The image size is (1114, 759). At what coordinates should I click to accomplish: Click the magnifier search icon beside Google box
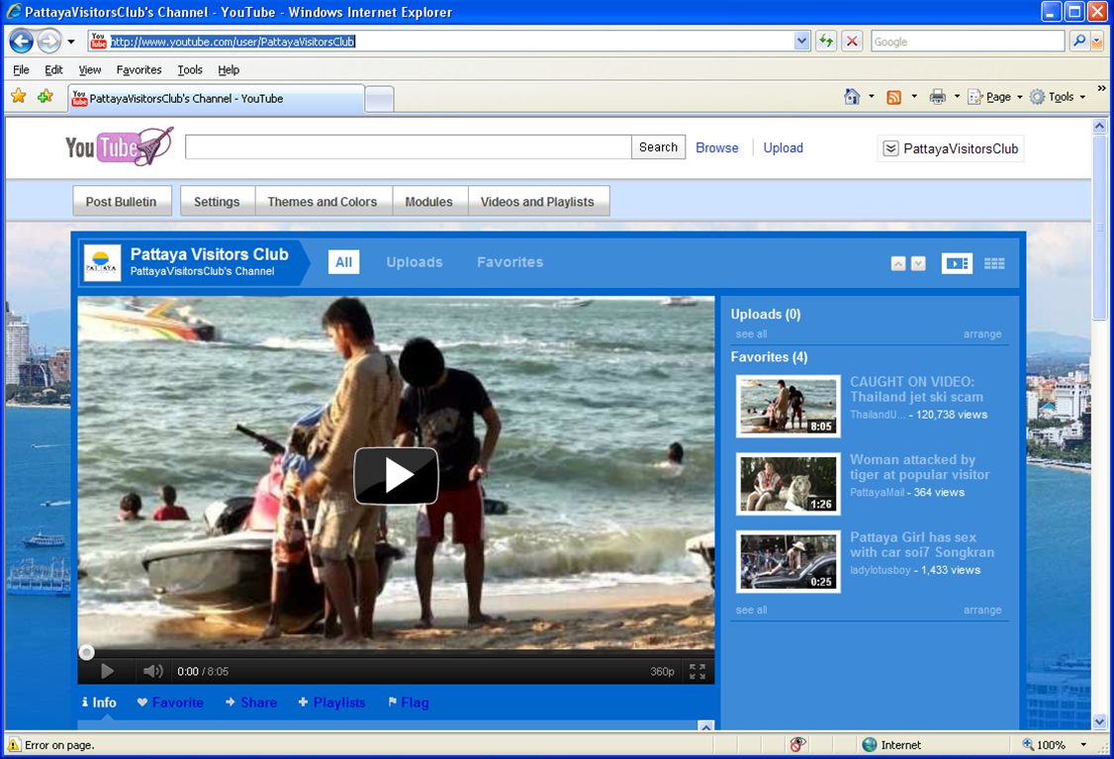pos(1079,42)
